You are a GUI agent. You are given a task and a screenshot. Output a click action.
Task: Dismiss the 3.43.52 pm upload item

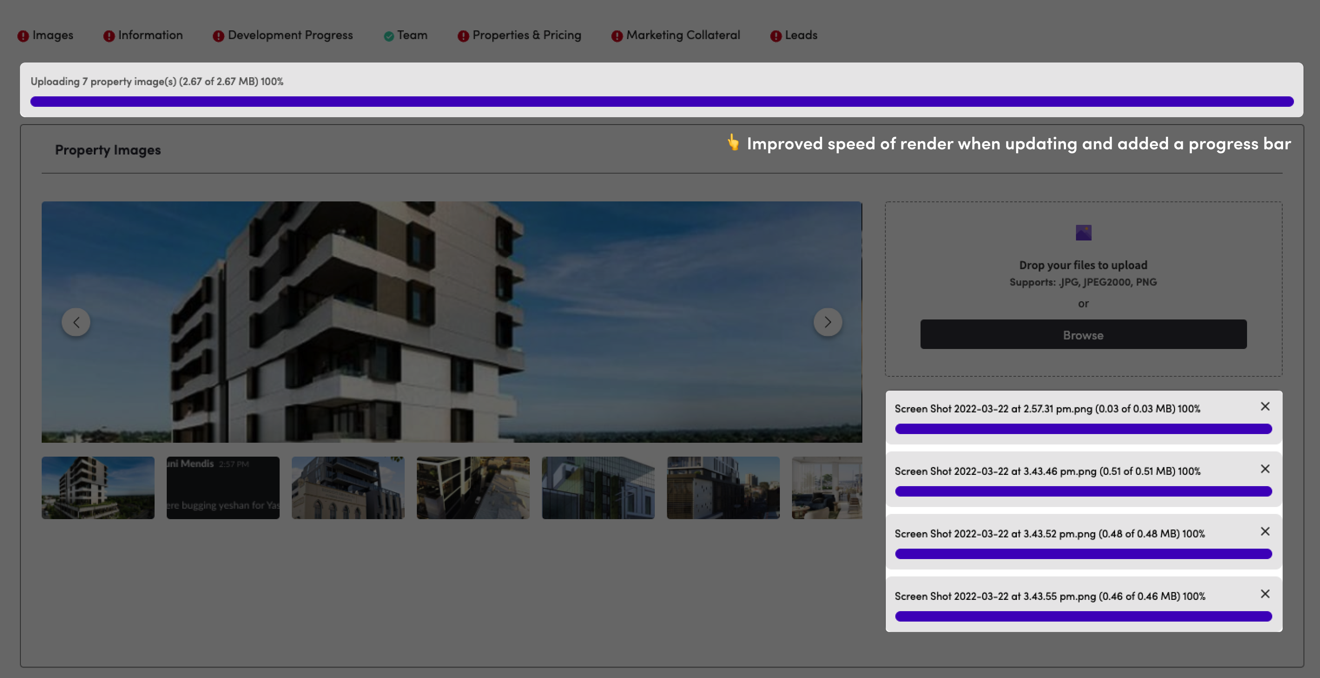click(x=1265, y=531)
